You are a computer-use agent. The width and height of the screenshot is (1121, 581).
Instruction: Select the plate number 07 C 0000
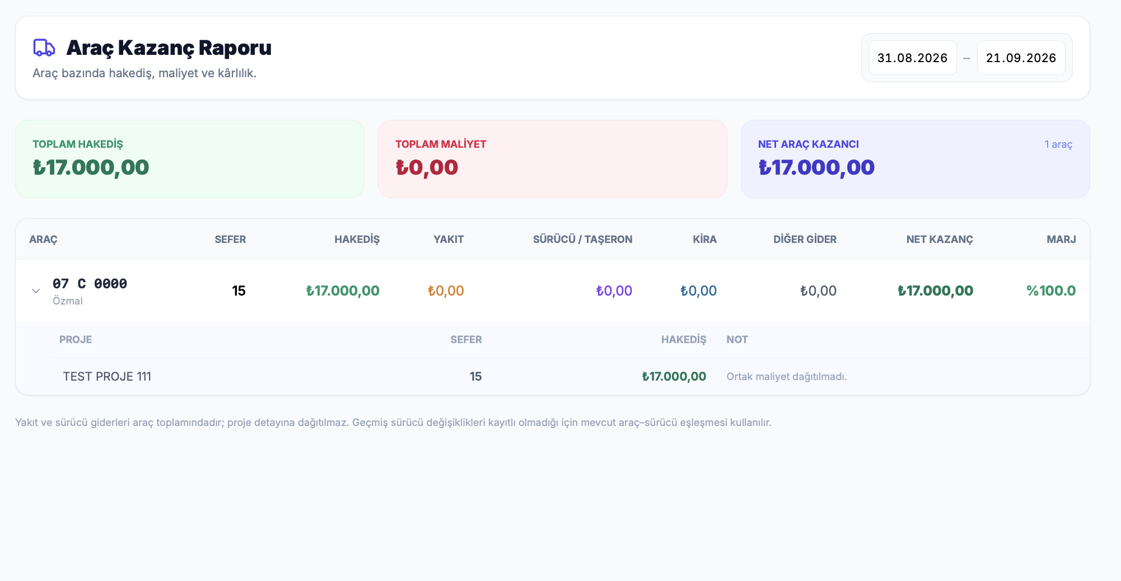pyautogui.click(x=90, y=284)
